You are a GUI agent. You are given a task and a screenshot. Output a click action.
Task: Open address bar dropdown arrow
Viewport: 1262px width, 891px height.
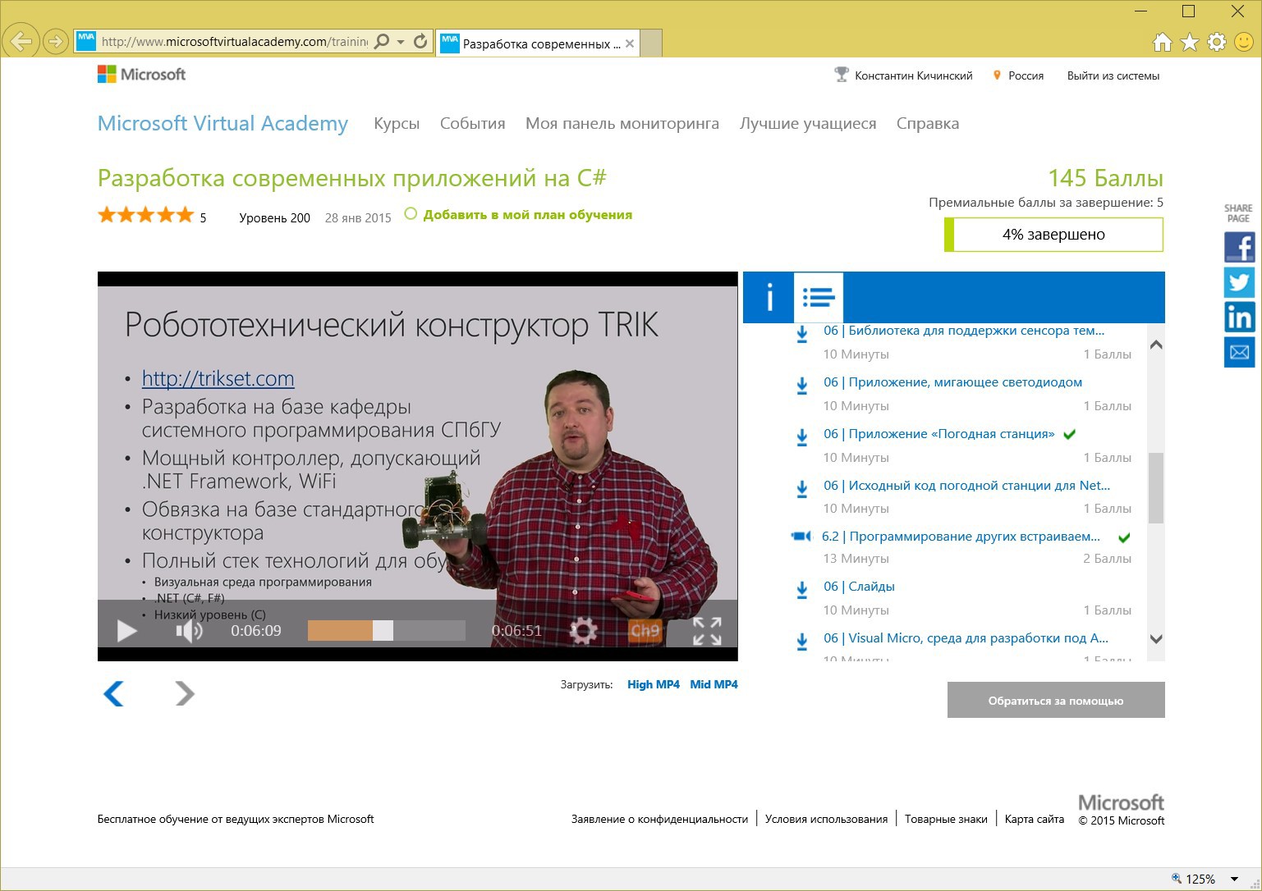coord(401,42)
